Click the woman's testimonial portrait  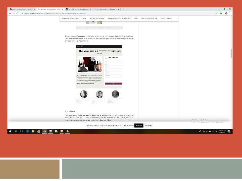coord(84,94)
